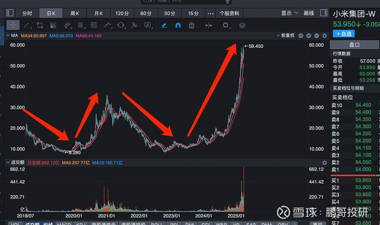Click the 最高 55.000 value

(x=367, y=74)
